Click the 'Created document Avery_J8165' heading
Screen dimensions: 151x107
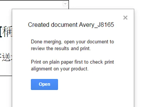[x=71, y=25]
